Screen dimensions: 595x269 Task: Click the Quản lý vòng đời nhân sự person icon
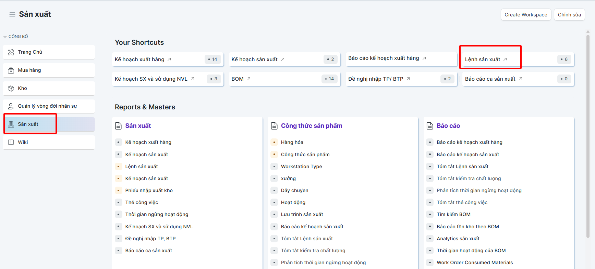pos(11,106)
